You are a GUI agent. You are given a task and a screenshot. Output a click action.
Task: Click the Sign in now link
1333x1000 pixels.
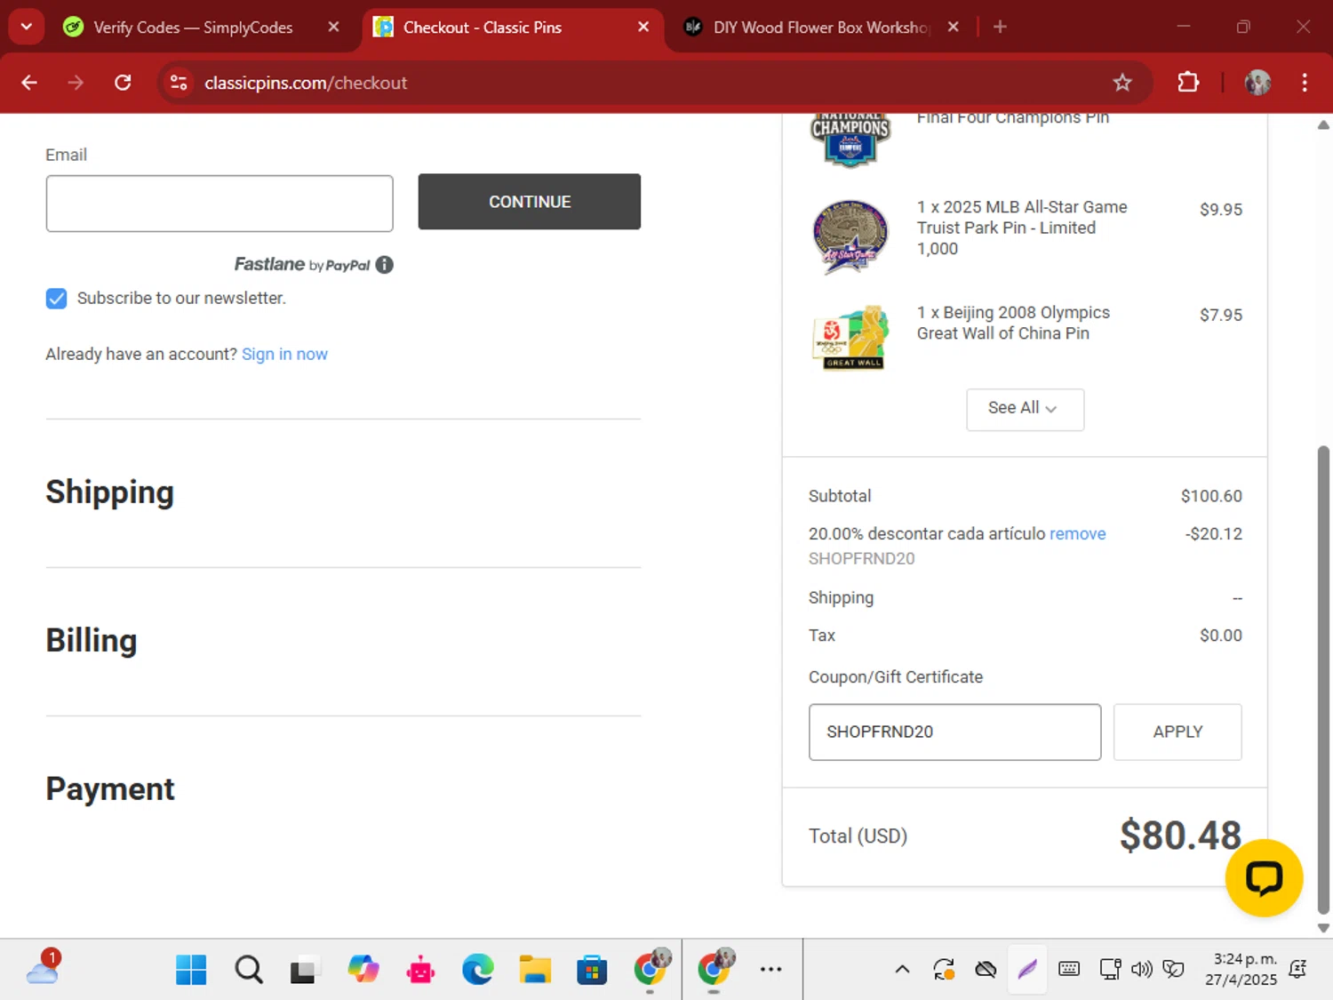(284, 354)
